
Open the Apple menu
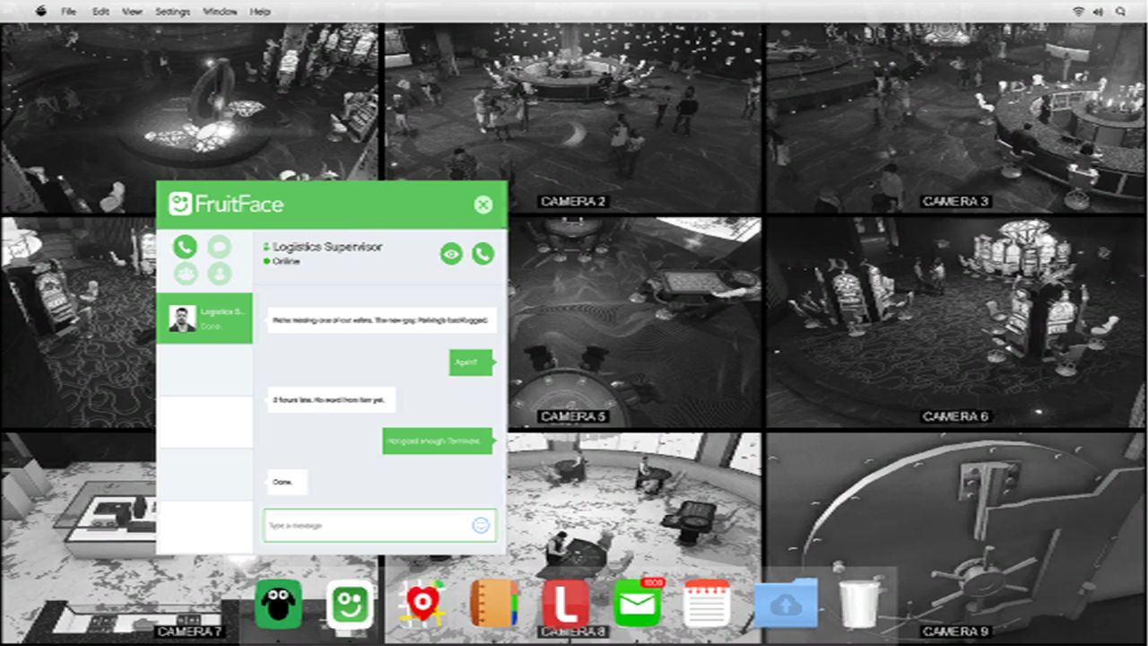point(40,12)
